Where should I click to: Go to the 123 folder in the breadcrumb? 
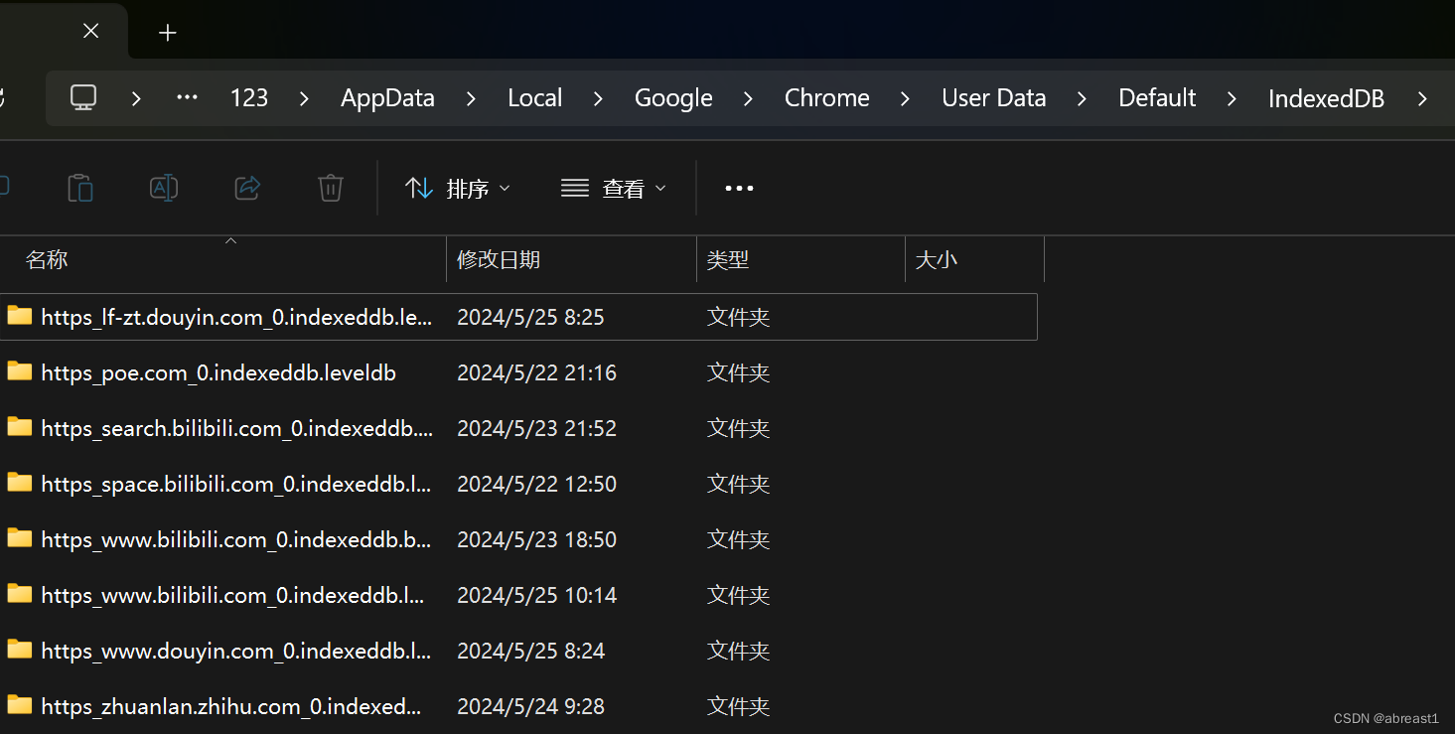click(249, 97)
